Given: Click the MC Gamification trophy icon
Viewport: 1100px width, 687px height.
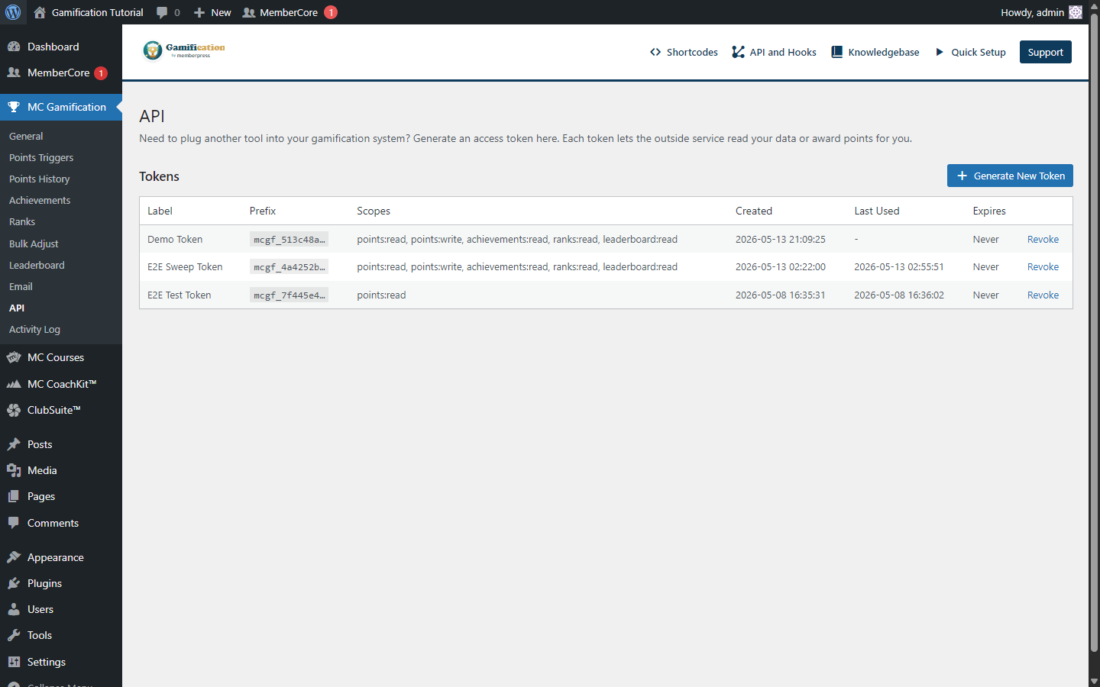Looking at the screenshot, I should pyautogui.click(x=14, y=107).
